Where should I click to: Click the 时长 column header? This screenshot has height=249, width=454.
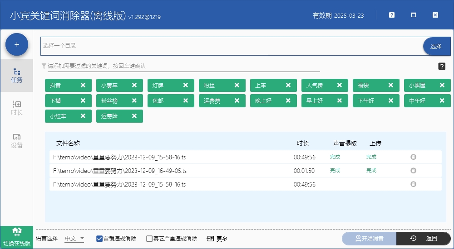[302, 143]
